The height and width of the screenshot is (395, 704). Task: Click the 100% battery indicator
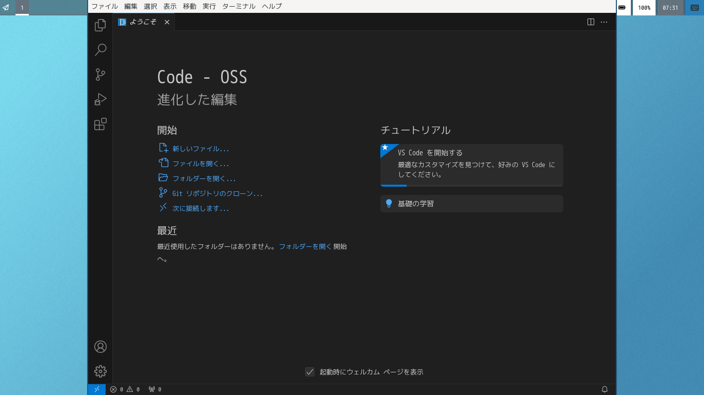tap(644, 8)
